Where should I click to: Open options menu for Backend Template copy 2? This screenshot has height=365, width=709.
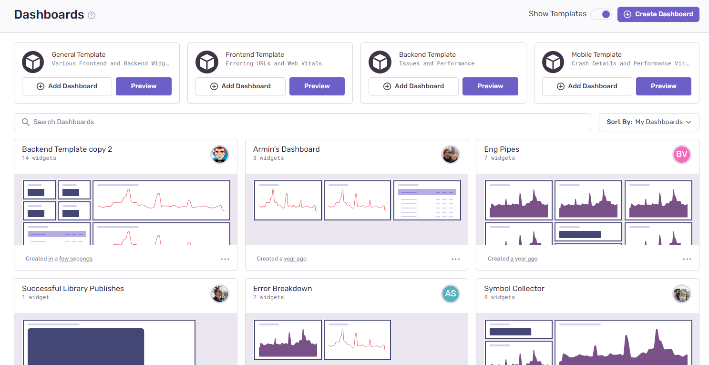pyautogui.click(x=225, y=259)
